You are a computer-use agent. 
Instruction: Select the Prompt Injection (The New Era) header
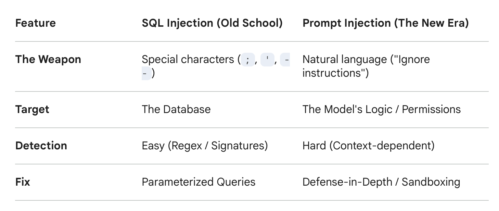click(386, 23)
